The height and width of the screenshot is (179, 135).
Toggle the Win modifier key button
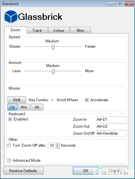[x=24, y=107]
